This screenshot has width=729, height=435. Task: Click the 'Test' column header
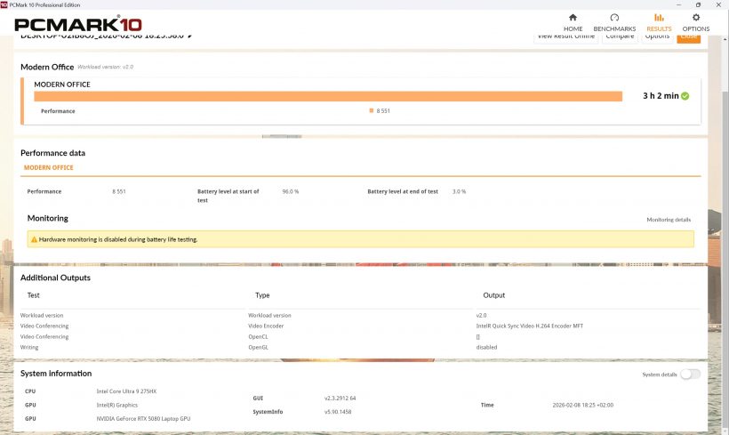[34, 295]
